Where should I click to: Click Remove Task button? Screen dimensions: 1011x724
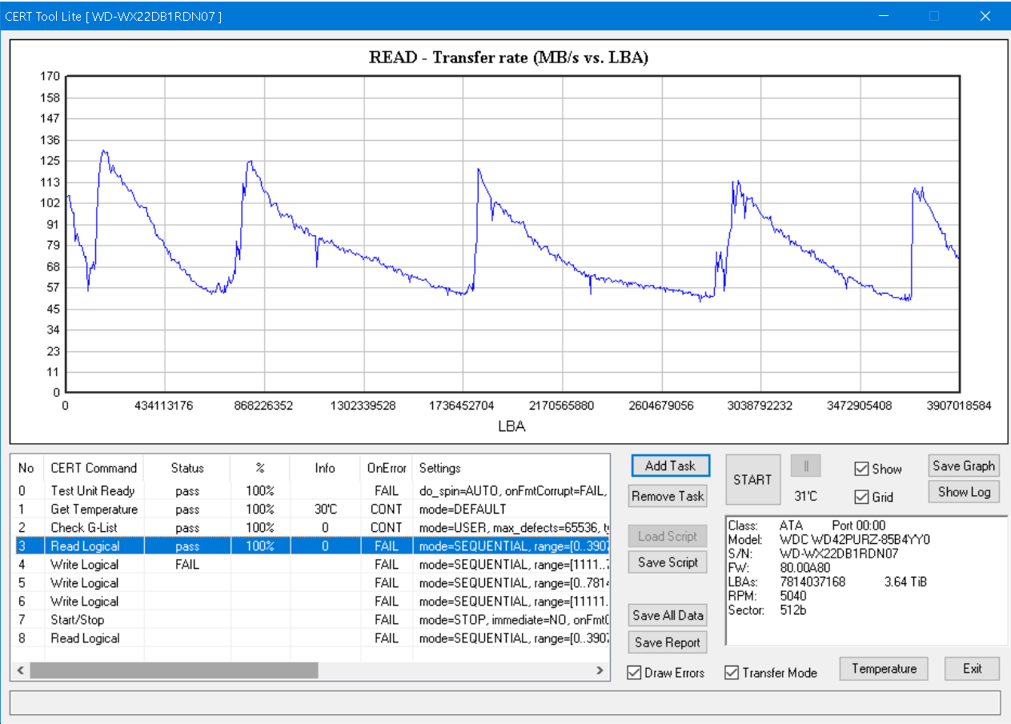[x=668, y=496]
